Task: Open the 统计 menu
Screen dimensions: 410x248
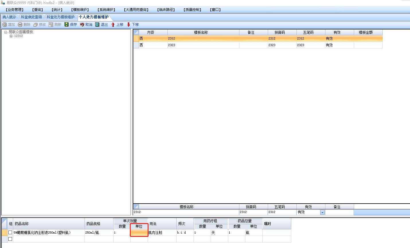Action: point(57,10)
